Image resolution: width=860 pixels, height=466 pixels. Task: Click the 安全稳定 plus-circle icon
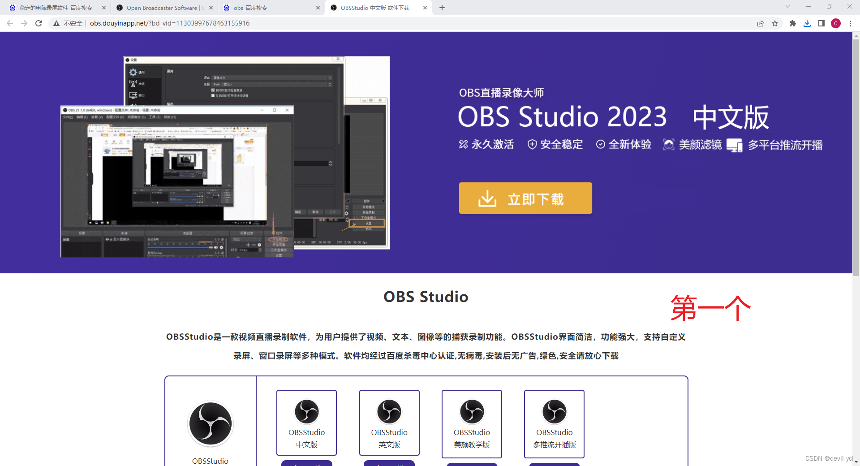(532, 144)
